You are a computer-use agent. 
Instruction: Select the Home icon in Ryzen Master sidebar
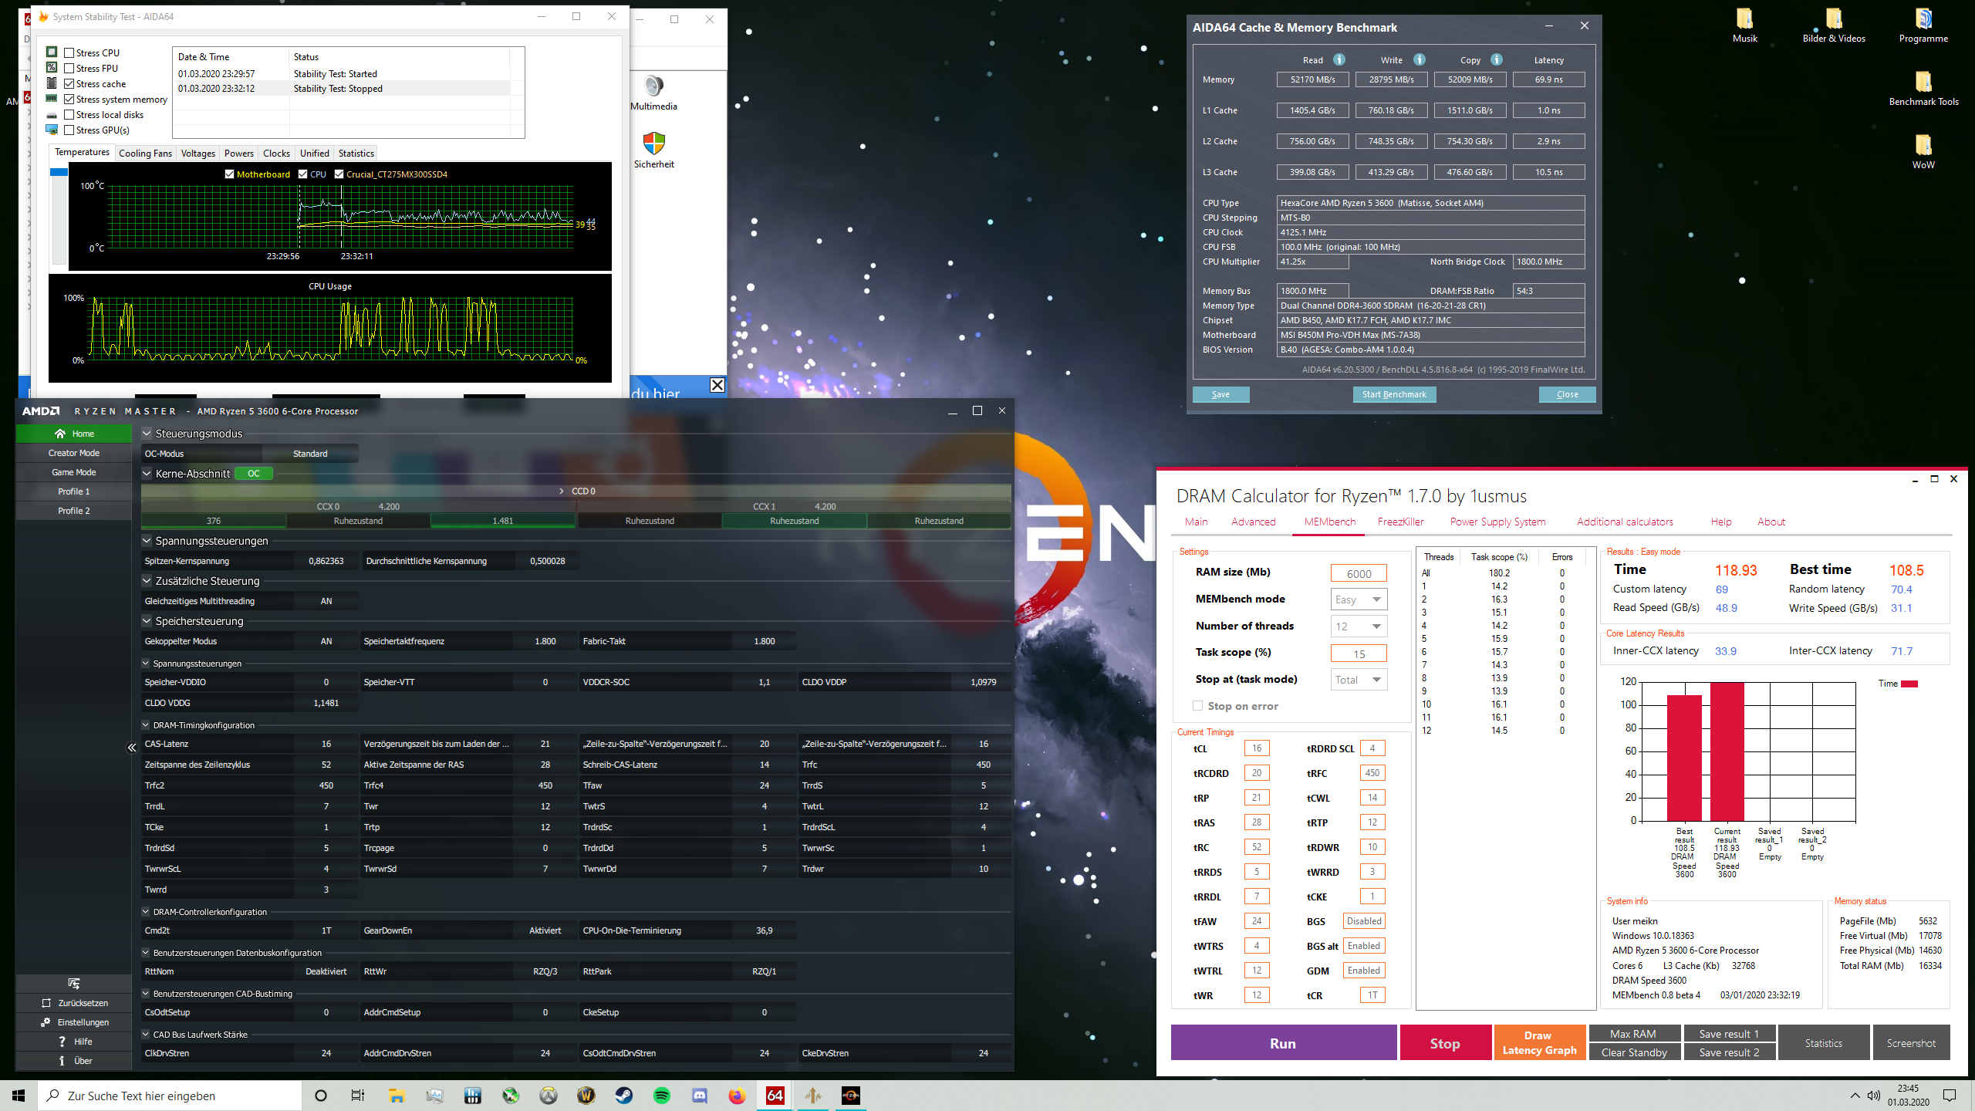pos(60,434)
